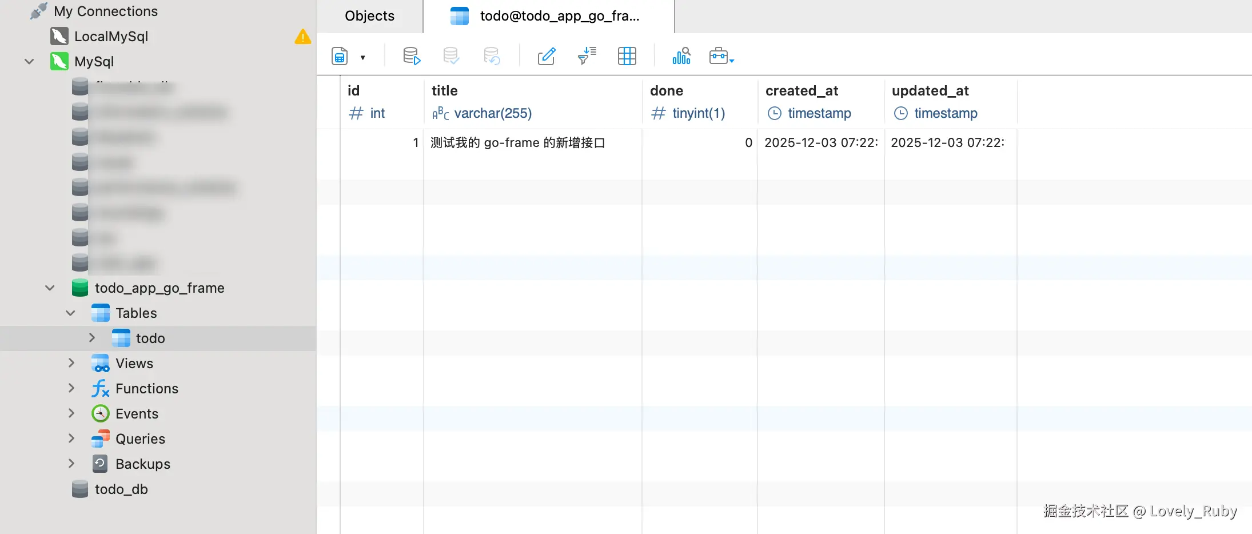The image size is (1252, 534).
Task: Expand the Backups chevron
Action: tap(71, 464)
